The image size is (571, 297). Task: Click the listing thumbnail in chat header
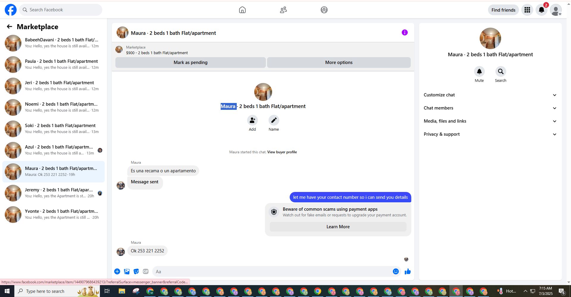(x=123, y=32)
